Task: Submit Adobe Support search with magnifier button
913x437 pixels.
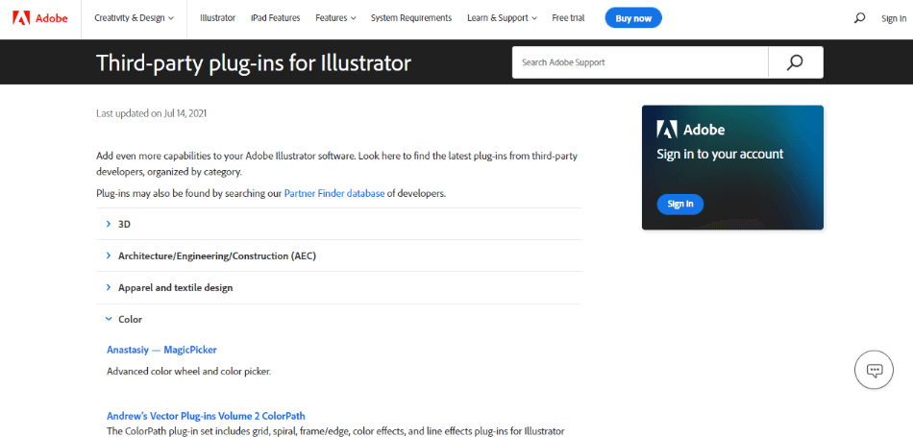Action: pos(795,62)
